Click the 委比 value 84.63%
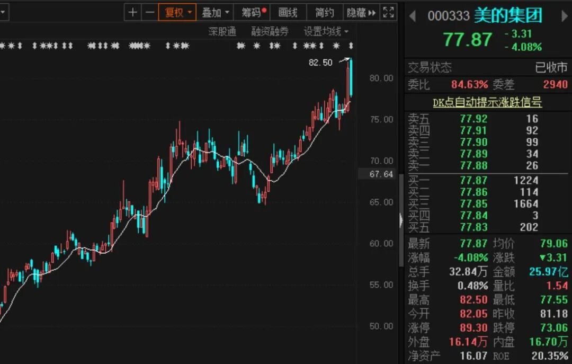 point(469,84)
